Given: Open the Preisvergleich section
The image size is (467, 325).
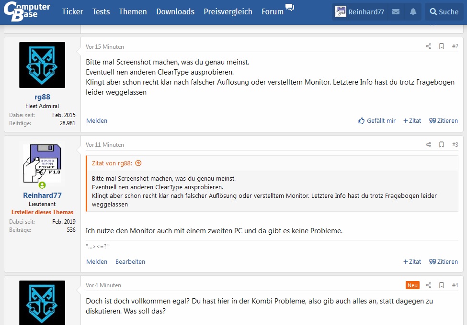Looking at the screenshot, I should click(228, 11).
